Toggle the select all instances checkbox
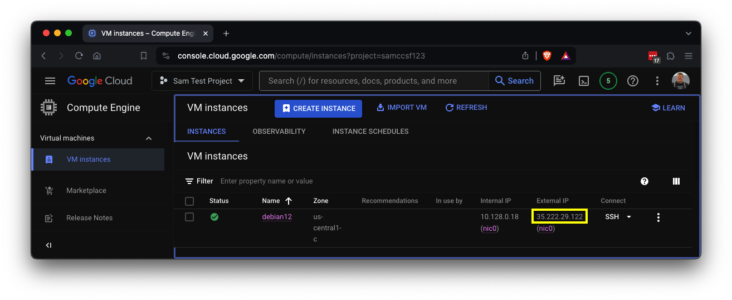Screen dimensions: 732x300 point(189,201)
